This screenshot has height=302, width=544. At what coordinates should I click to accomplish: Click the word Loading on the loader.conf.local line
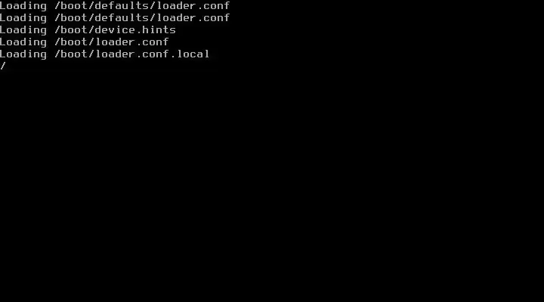coord(23,55)
